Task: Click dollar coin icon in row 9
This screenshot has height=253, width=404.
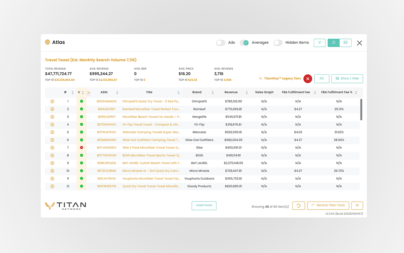Action: pyautogui.click(x=52, y=163)
